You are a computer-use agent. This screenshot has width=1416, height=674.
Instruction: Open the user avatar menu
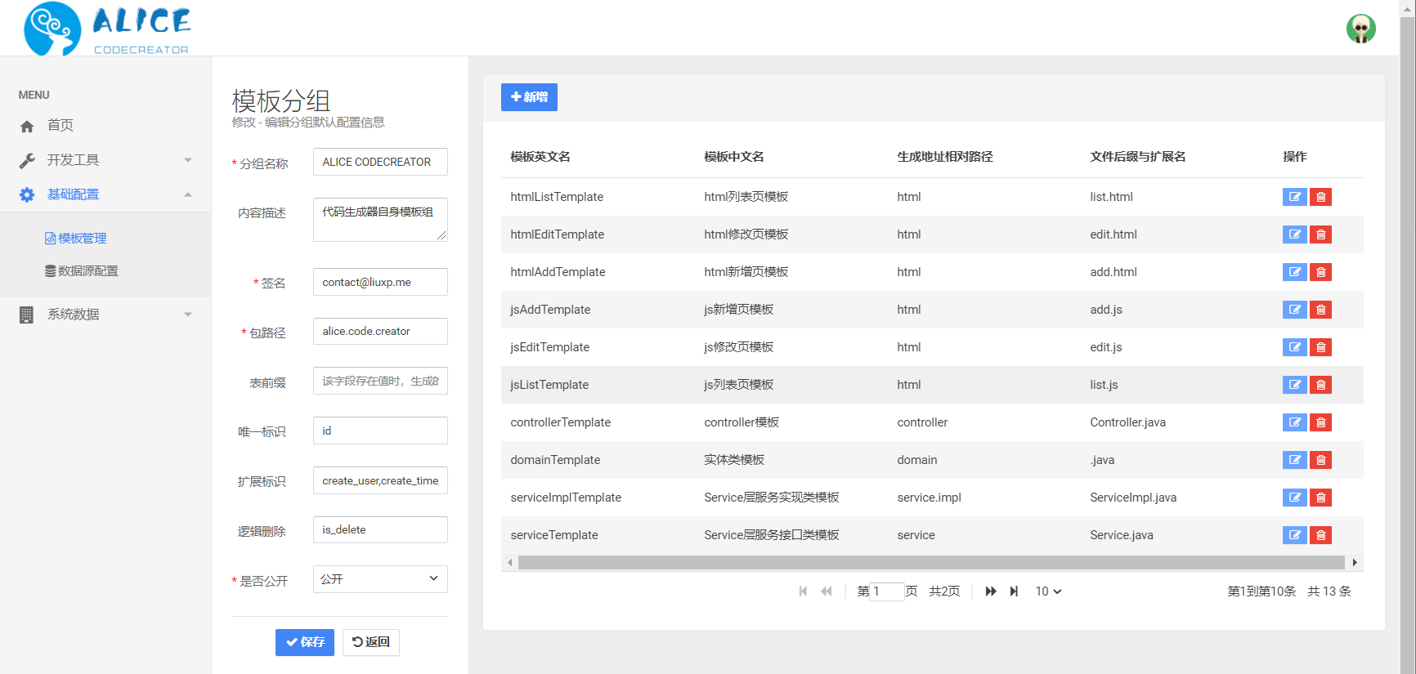1361,29
